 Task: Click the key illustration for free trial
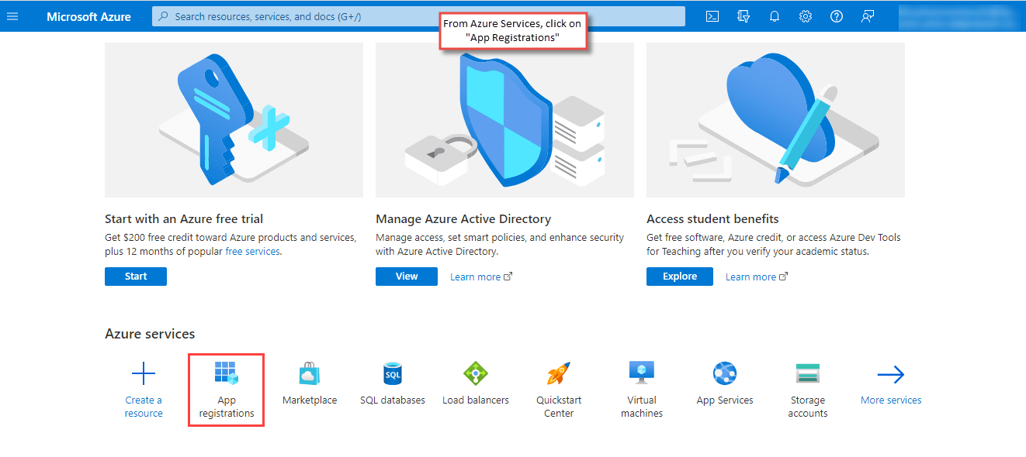pyautogui.click(x=234, y=120)
